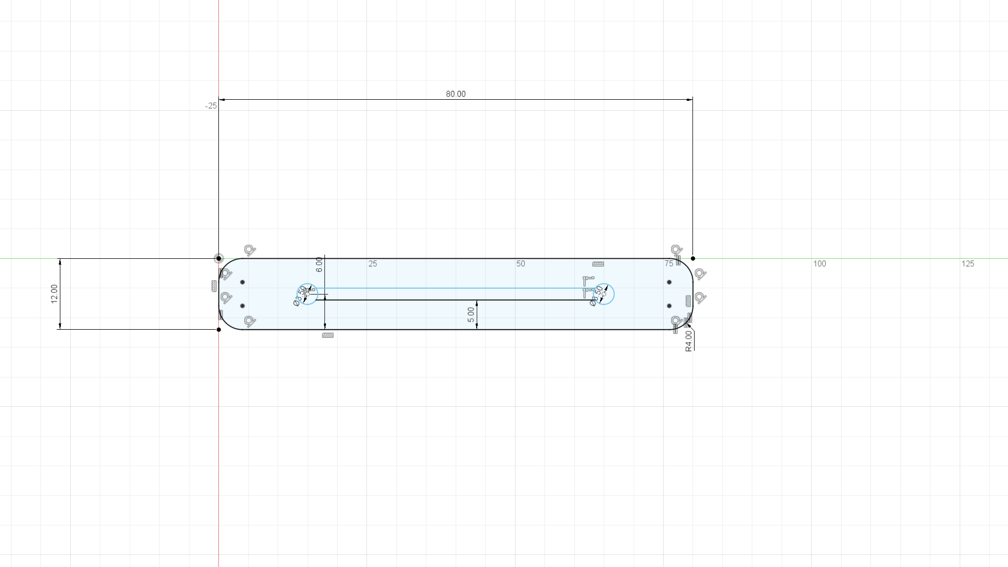Select the tangent glyph above the top-right corner arc

click(x=677, y=250)
